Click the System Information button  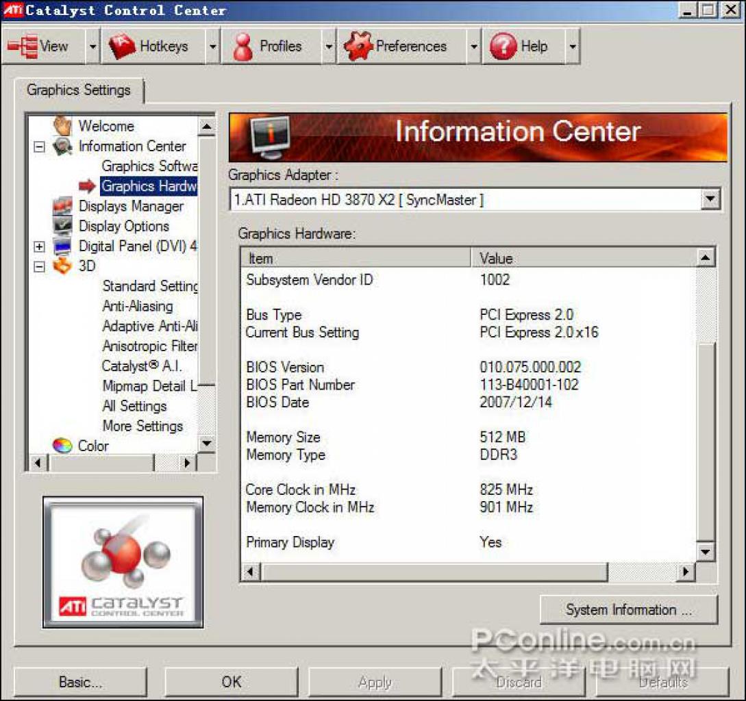pyautogui.click(x=628, y=610)
